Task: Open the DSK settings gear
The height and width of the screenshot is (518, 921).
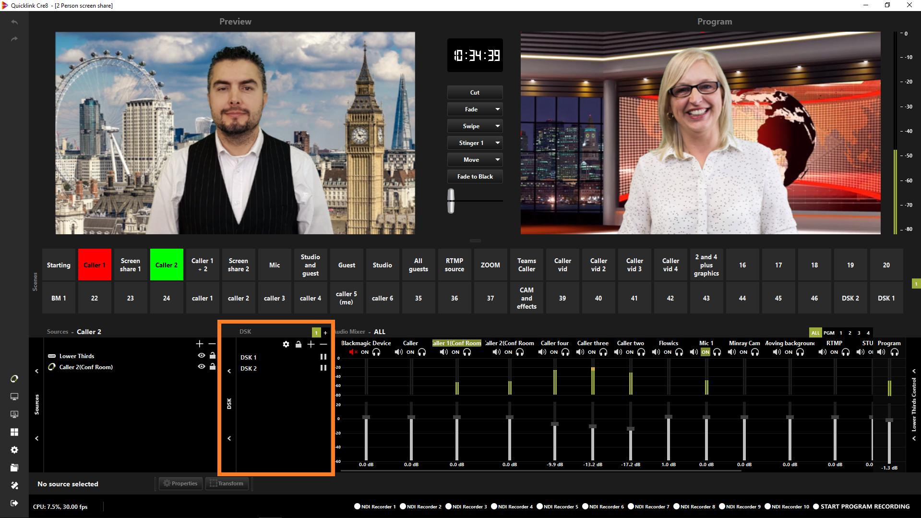Action: (x=286, y=344)
